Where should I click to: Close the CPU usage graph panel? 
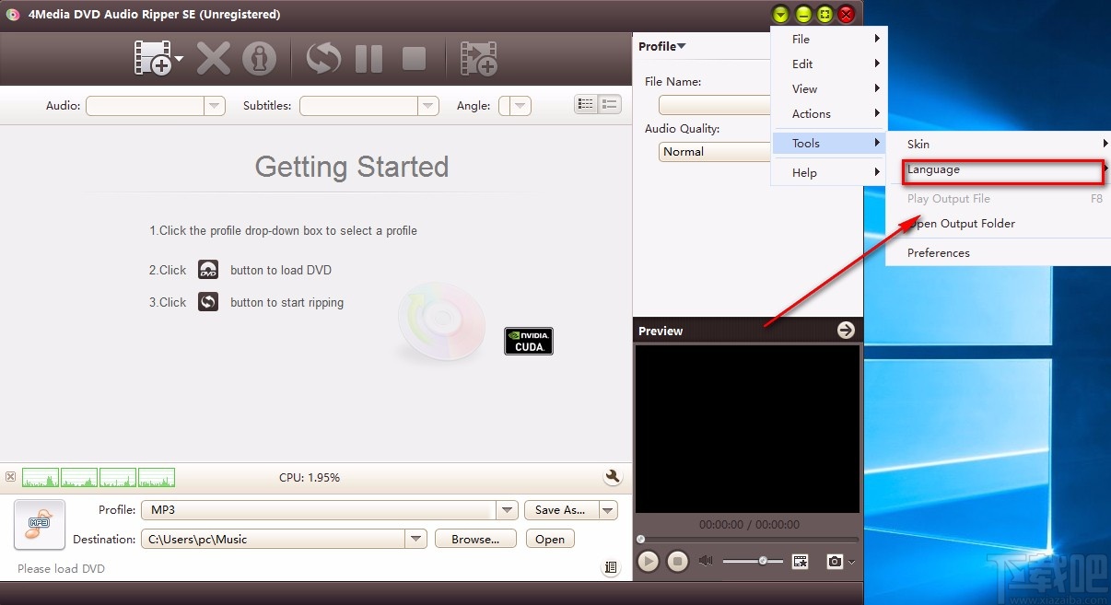(10, 477)
